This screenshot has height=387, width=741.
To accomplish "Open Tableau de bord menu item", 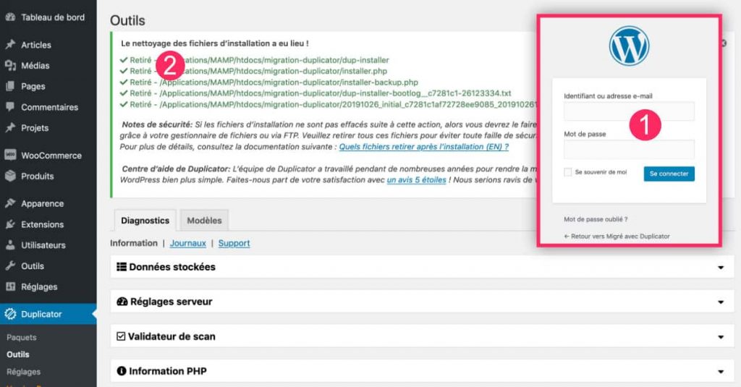I will click(x=48, y=17).
